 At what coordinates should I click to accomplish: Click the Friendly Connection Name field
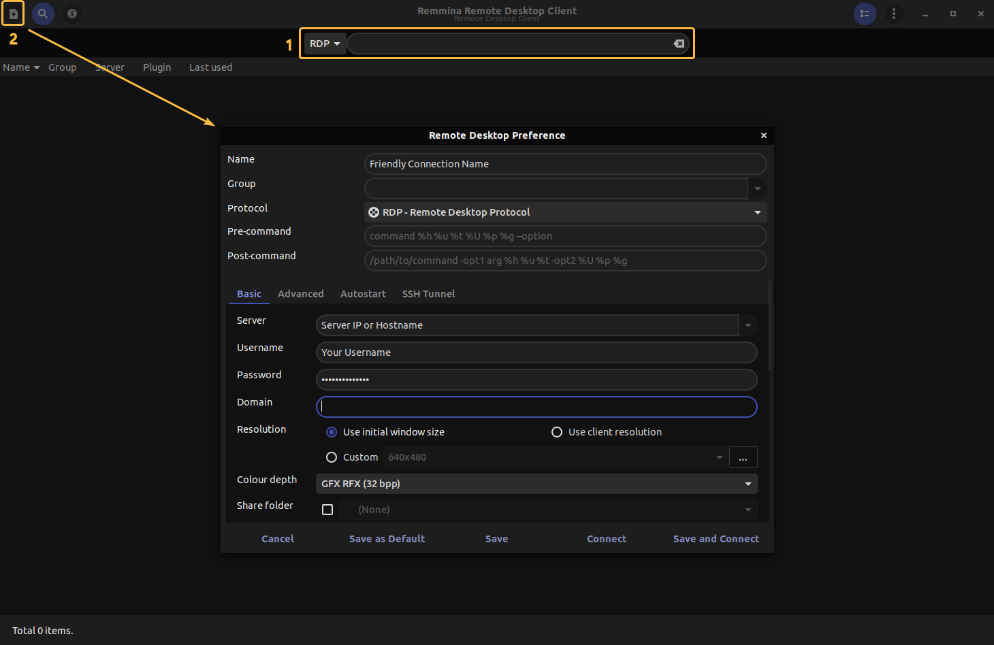[x=566, y=164]
